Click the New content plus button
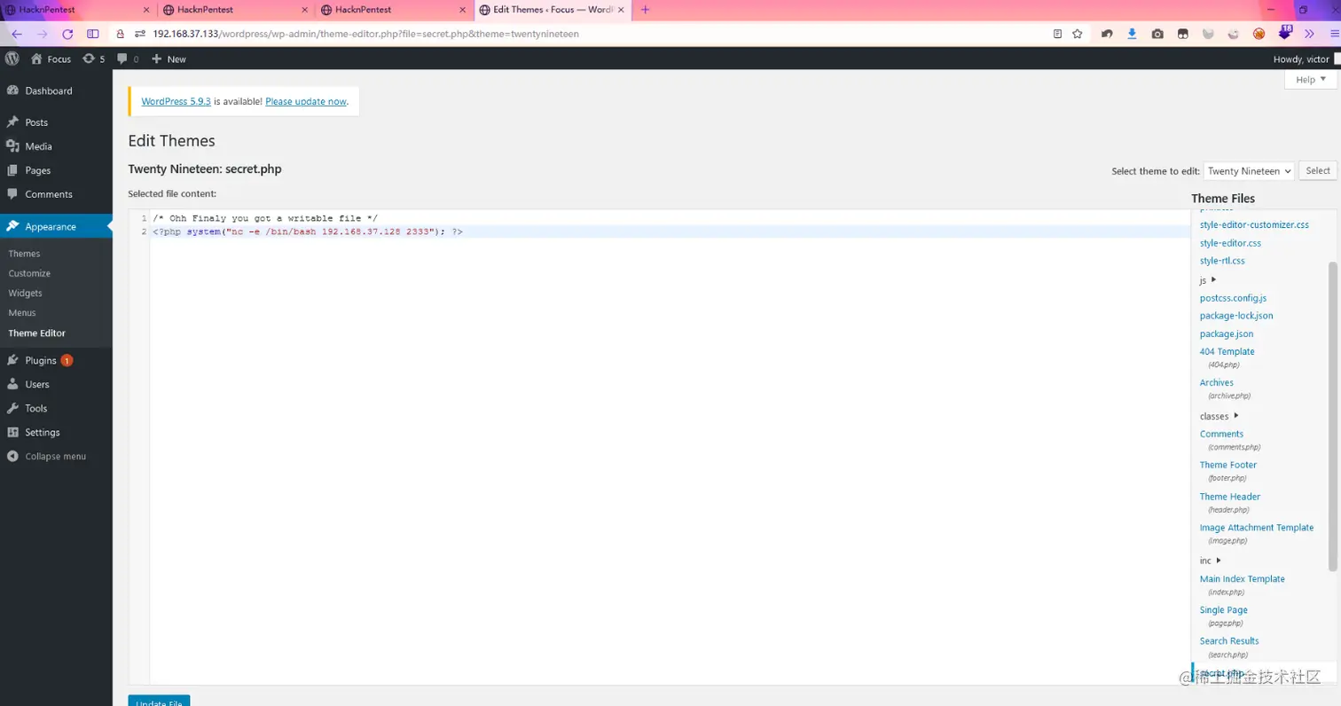Screen dimensions: 1341x706 [169, 59]
